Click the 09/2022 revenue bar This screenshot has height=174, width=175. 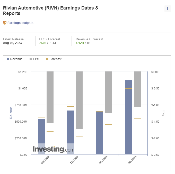(x=41, y=137)
